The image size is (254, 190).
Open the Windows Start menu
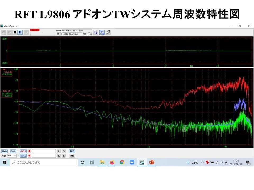point(5,162)
